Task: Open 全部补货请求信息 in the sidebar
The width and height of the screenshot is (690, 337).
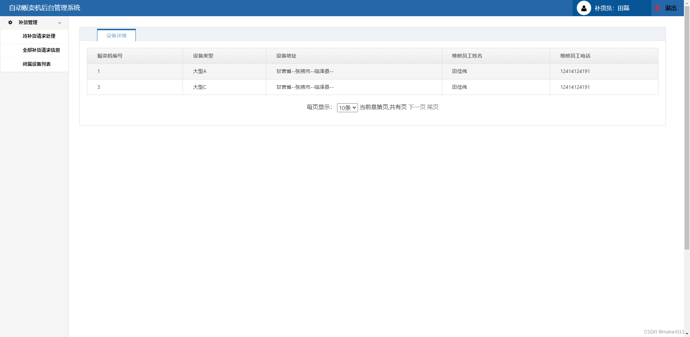Action: (41, 50)
